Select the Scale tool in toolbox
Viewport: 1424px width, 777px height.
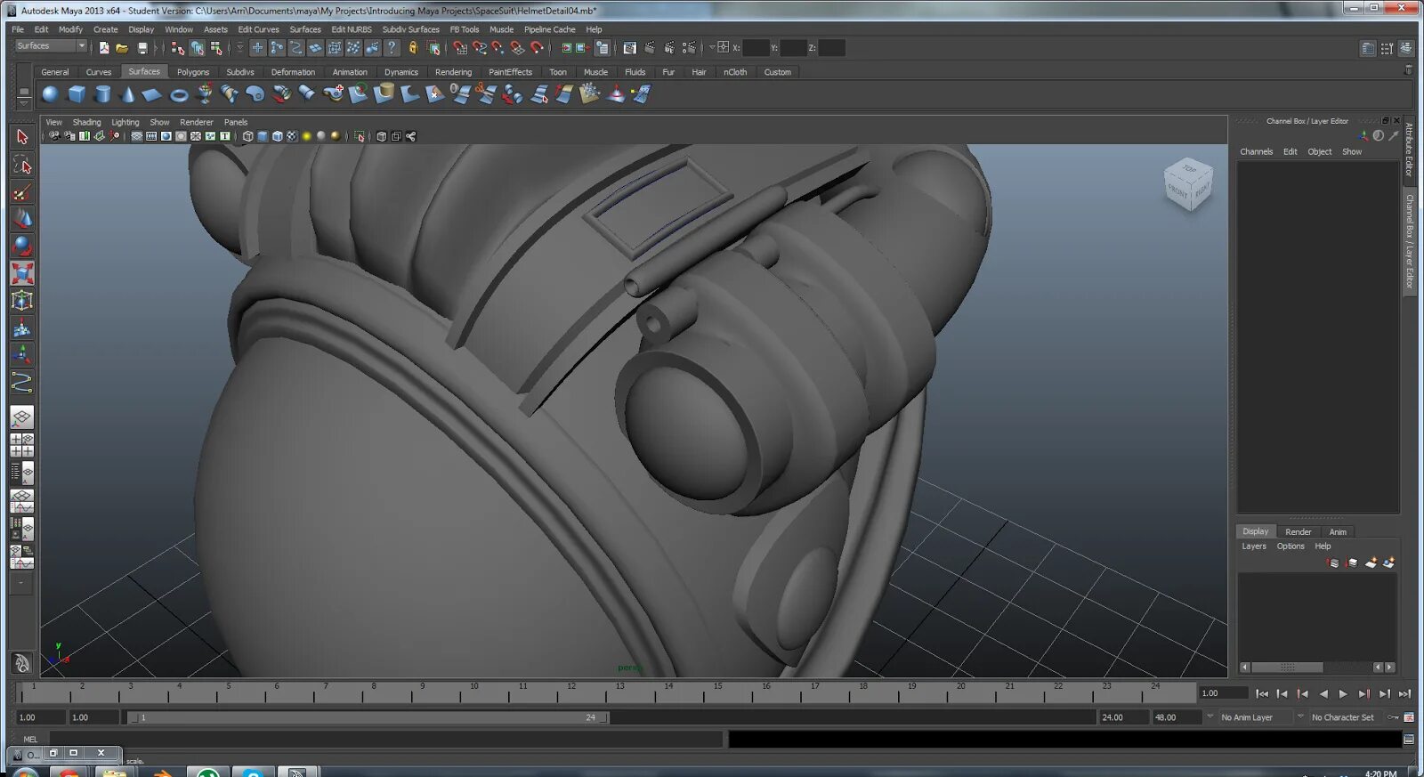tap(22, 273)
